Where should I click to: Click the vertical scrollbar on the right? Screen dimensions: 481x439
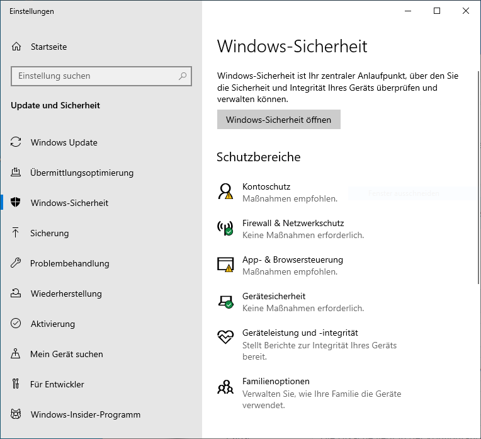point(478,178)
